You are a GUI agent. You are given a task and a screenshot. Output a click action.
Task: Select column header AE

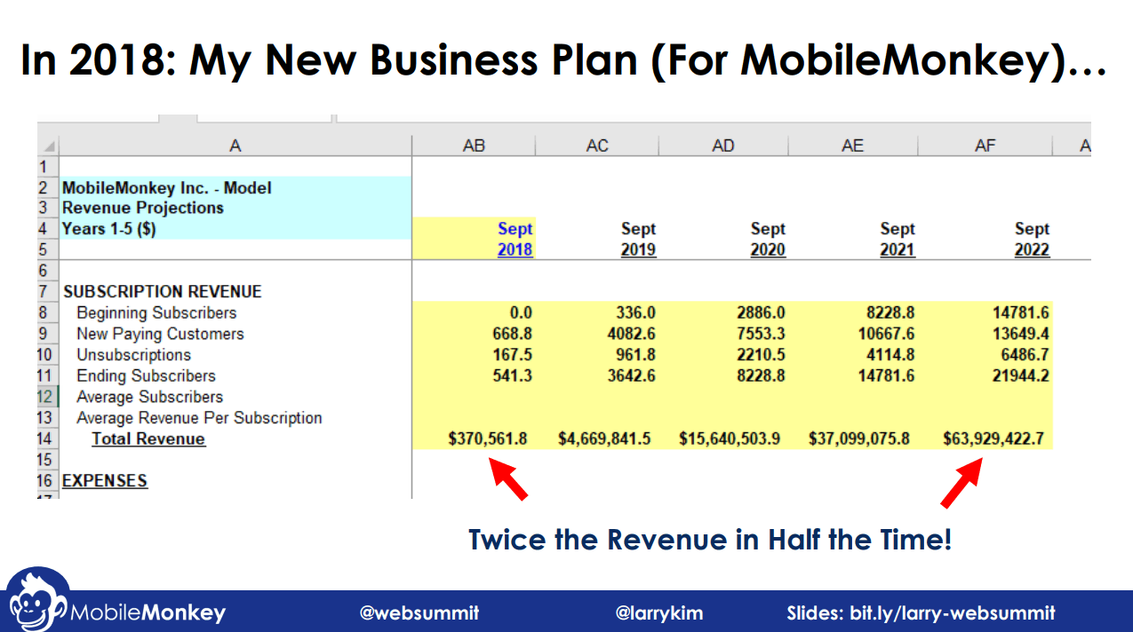pos(852,146)
